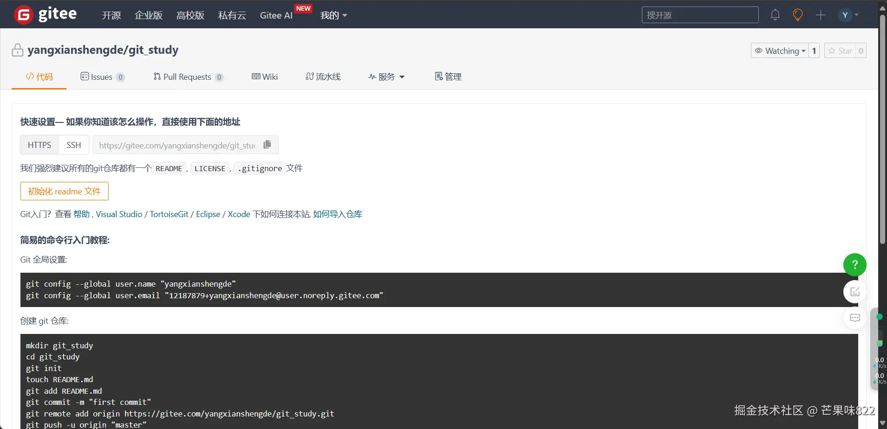Click the private repository lock icon
This screenshot has width=887, height=429.
[18, 50]
